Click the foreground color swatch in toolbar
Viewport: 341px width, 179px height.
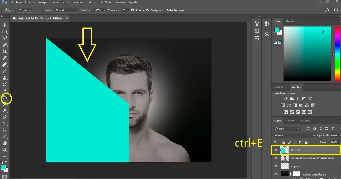(3, 167)
